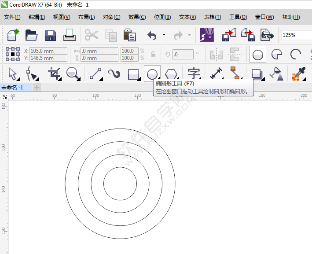
Task: Expand the redo history dropdown arrow
Action: 190,35
